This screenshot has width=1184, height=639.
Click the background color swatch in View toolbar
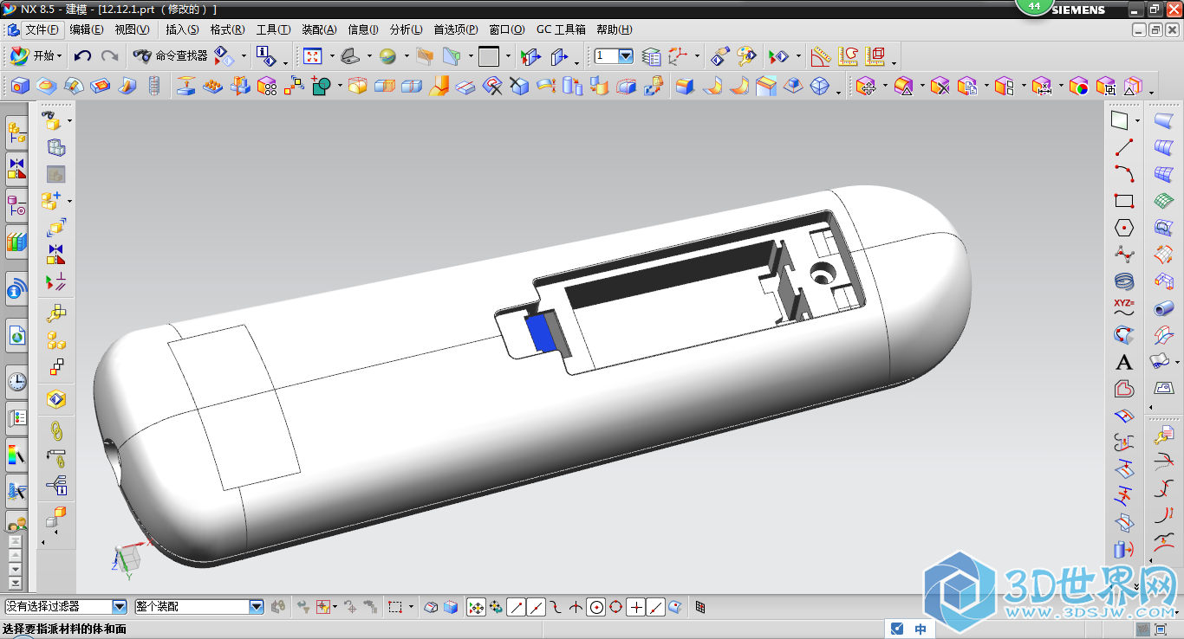489,56
